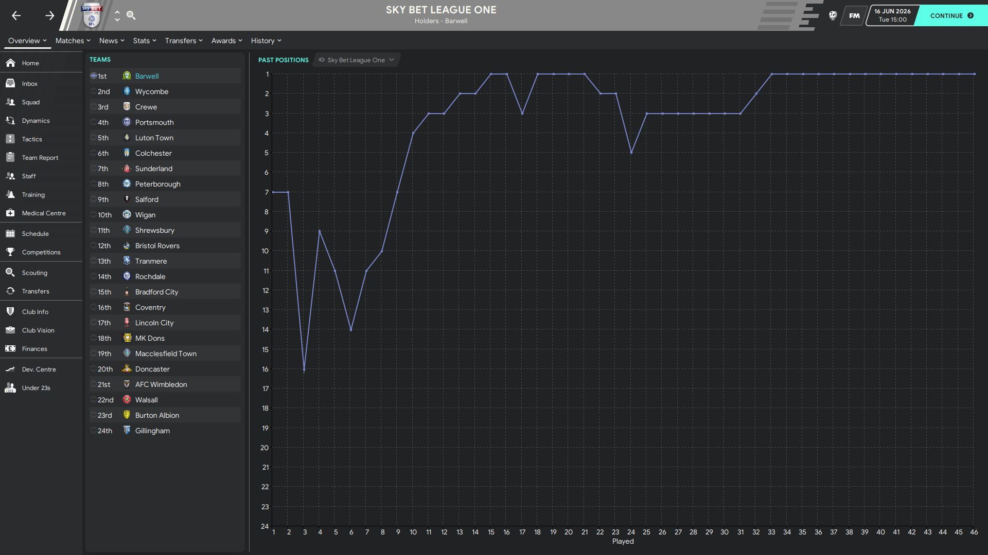Toggle Luton Town graph selector circle
Image resolution: width=988 pixels, height=555 pixels.
[x=93, y=138]
